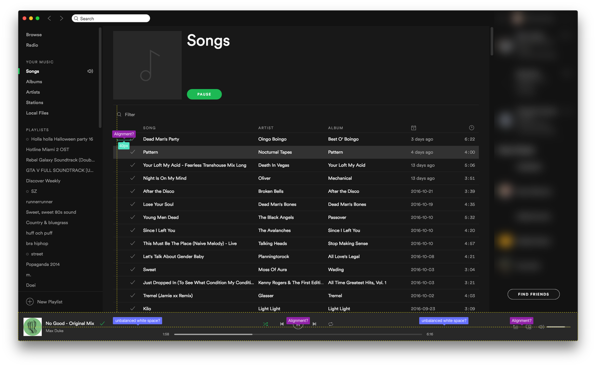Image resolution: width=596 pixels, height=367 pixels.
Task: Open album All Time Greatest Hits, Vol. 1
Action: tap(357, 283)
